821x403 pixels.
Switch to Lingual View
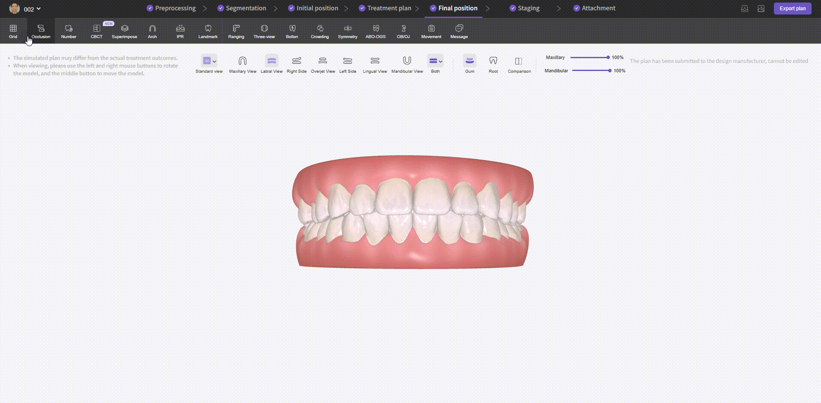[375, 65]
